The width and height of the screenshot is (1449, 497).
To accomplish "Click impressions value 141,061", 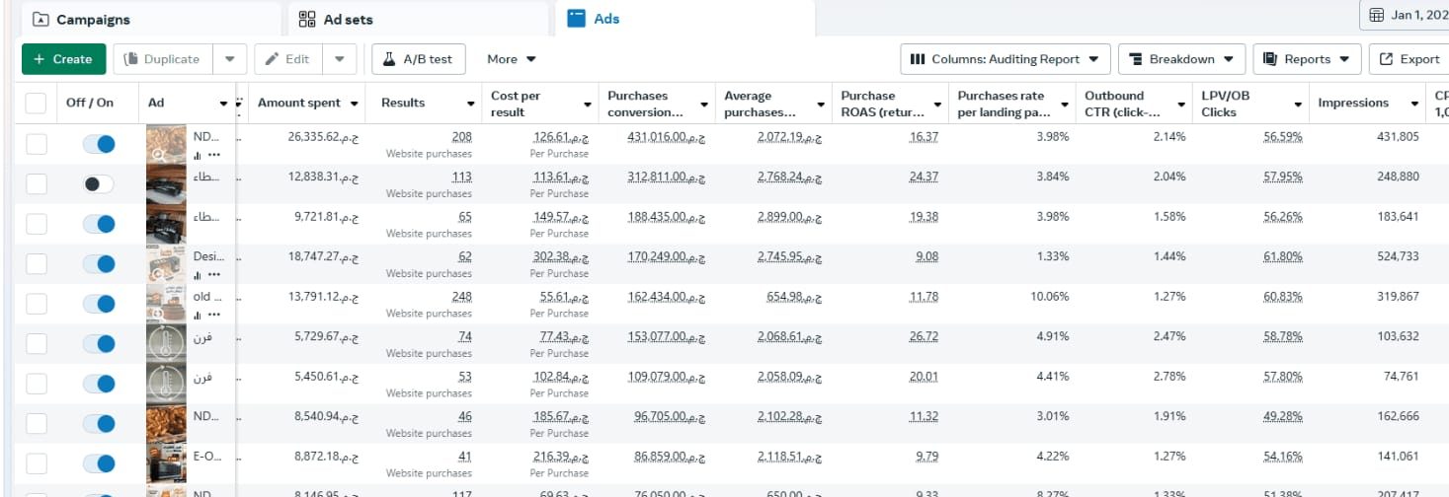I will [1398, 457].
